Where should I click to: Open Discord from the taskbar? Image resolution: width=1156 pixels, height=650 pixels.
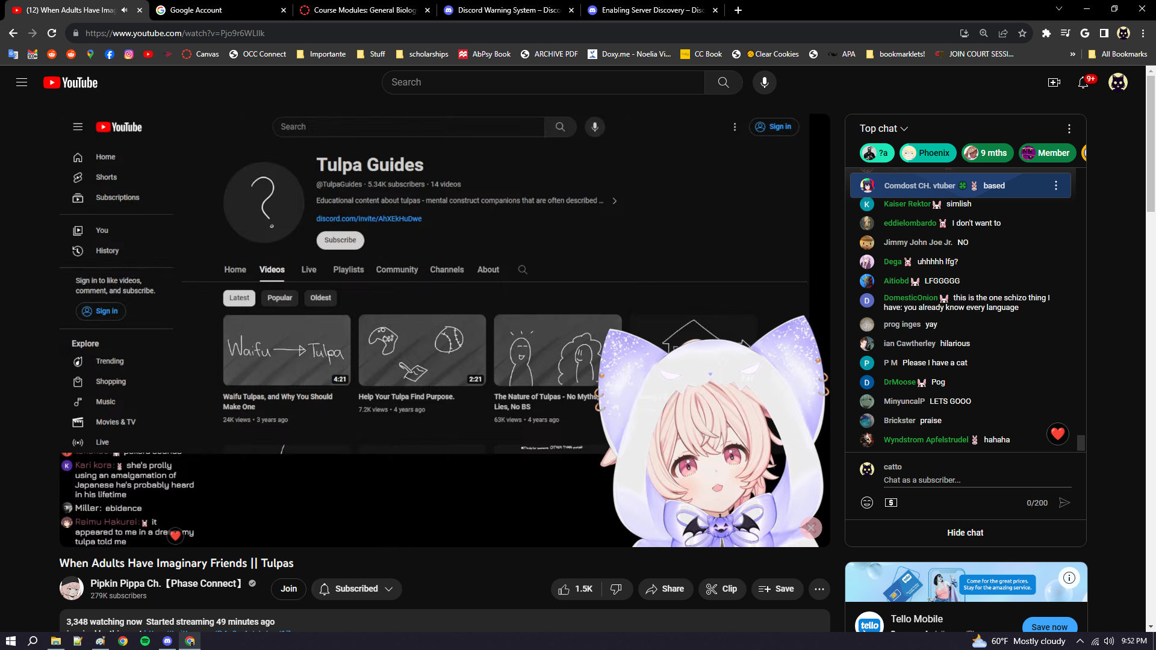pos(167,641)
